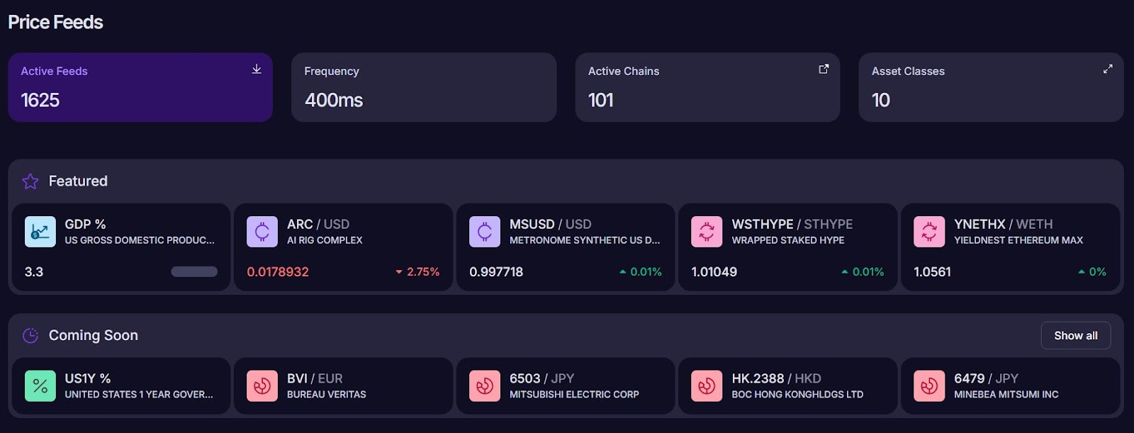Open external link icon on Active Chains card
The width and height of the screenshot is (1134, 433).
pyautogui.click(x=824, y=69)
